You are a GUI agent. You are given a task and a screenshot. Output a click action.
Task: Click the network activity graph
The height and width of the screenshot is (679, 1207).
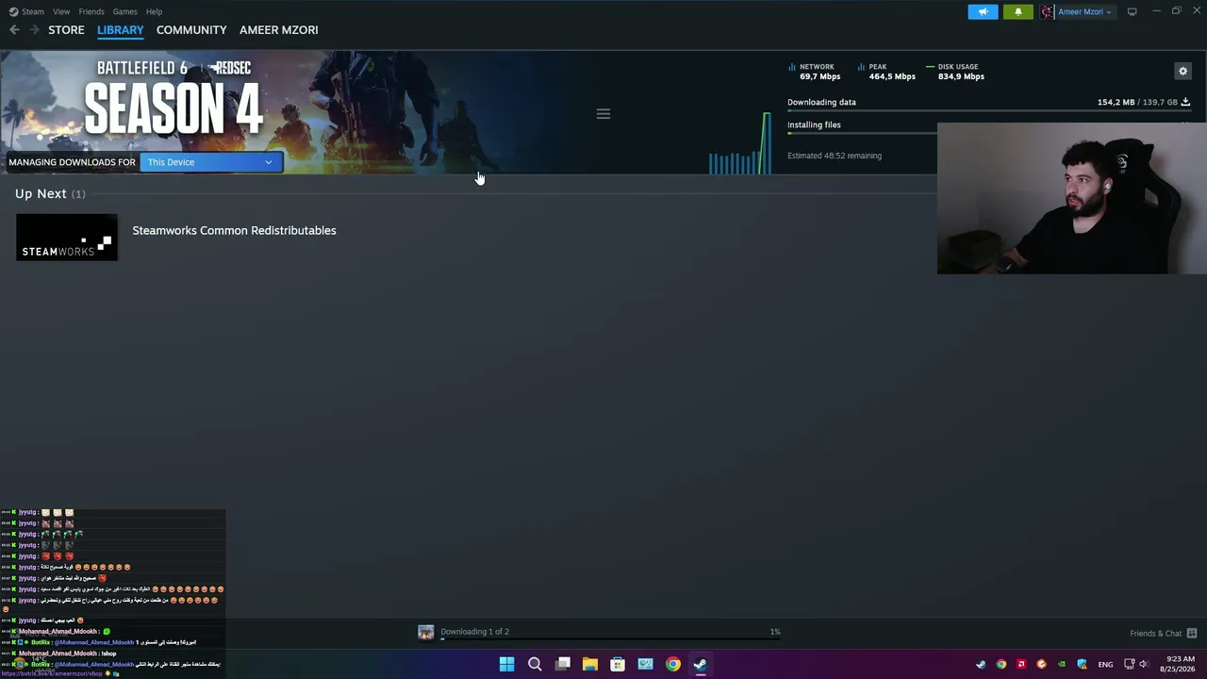click(x=740, y=143)
